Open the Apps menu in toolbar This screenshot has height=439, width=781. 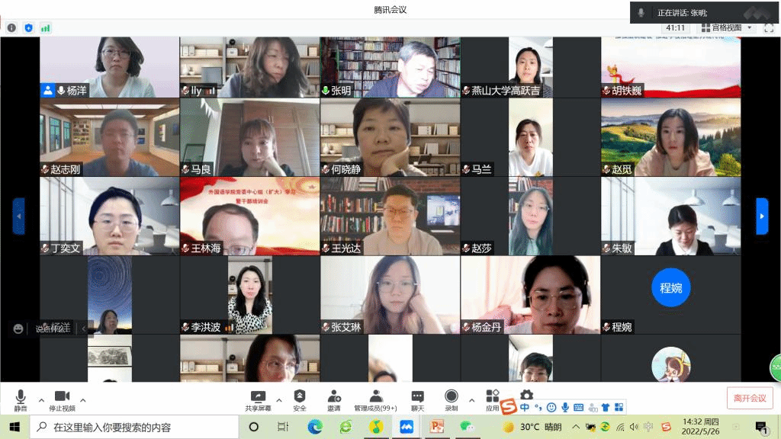[493, 398]
